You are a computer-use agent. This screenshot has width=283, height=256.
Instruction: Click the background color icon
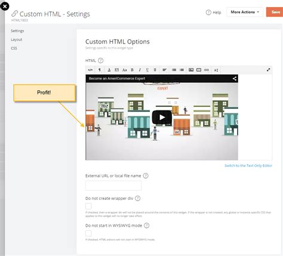[116, 70]
